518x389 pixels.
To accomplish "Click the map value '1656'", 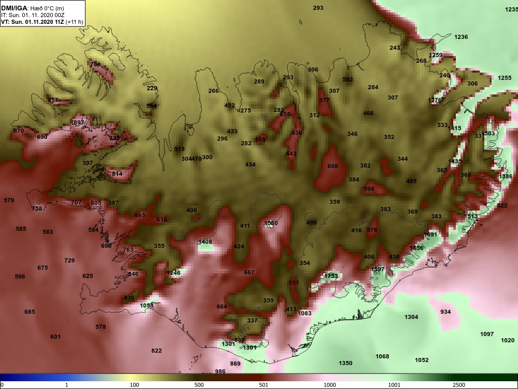I will tap(416, 248).
